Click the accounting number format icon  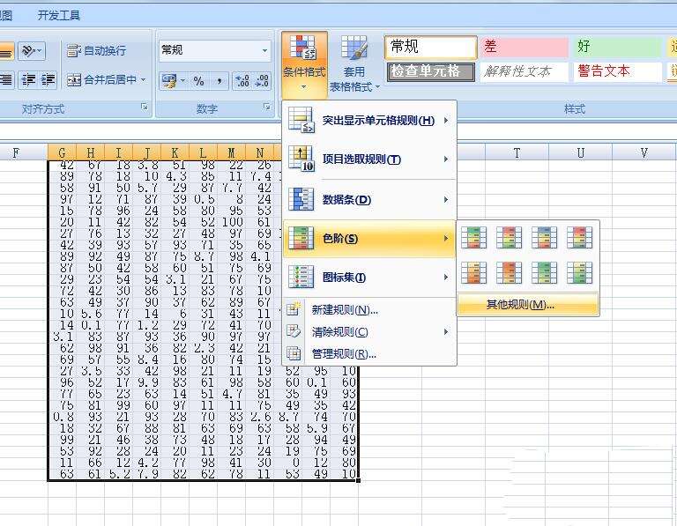point(168,80)
